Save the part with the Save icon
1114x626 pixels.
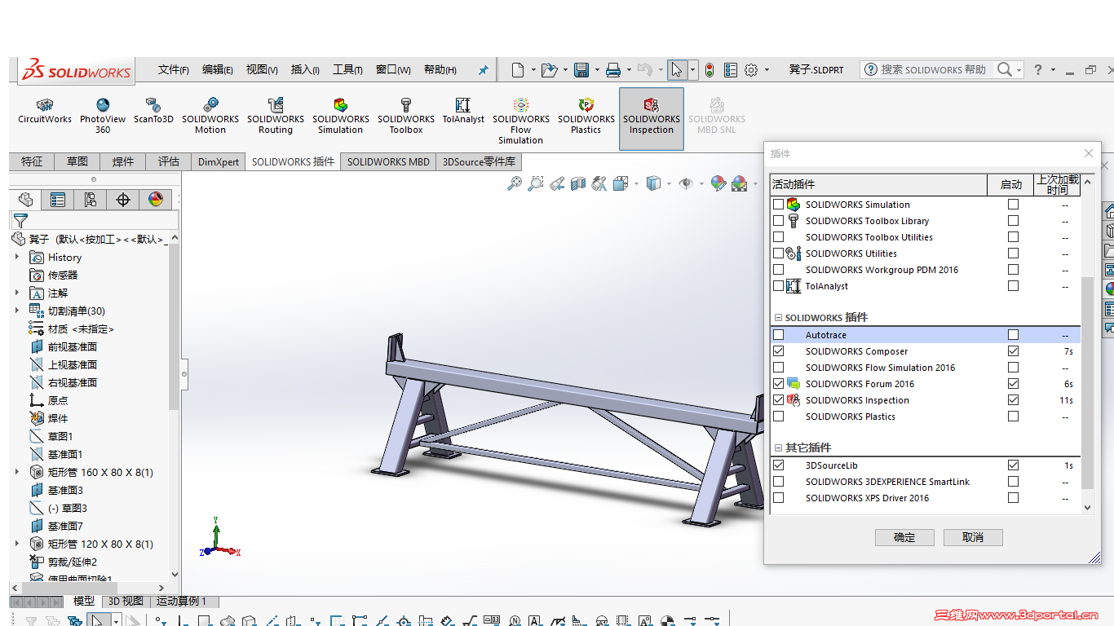pyautogui.click(x=581, y=70)
